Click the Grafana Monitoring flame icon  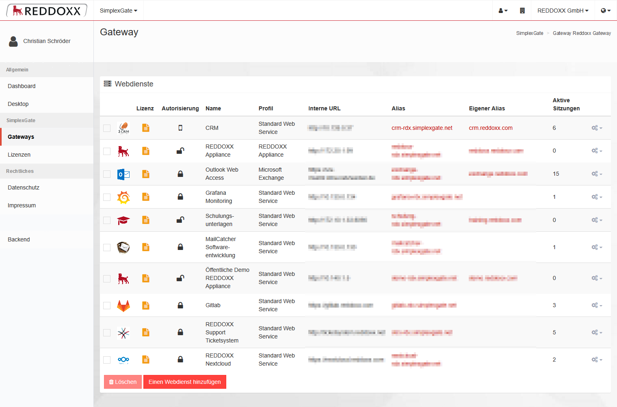[x=123, y=197]
